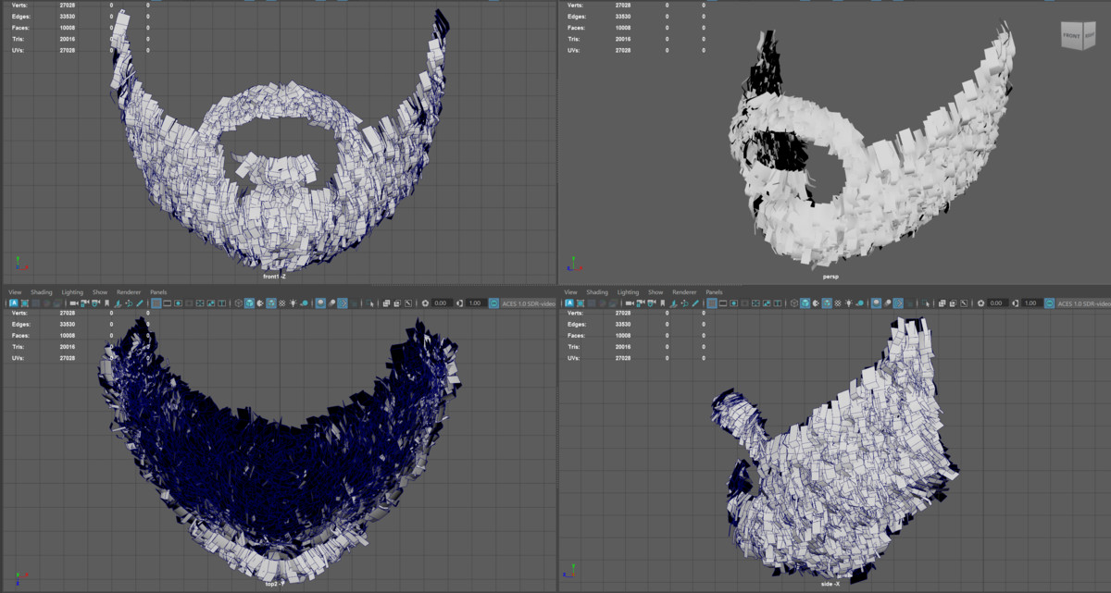Click the field chart icon in side view toolbar

pos(755,303)
